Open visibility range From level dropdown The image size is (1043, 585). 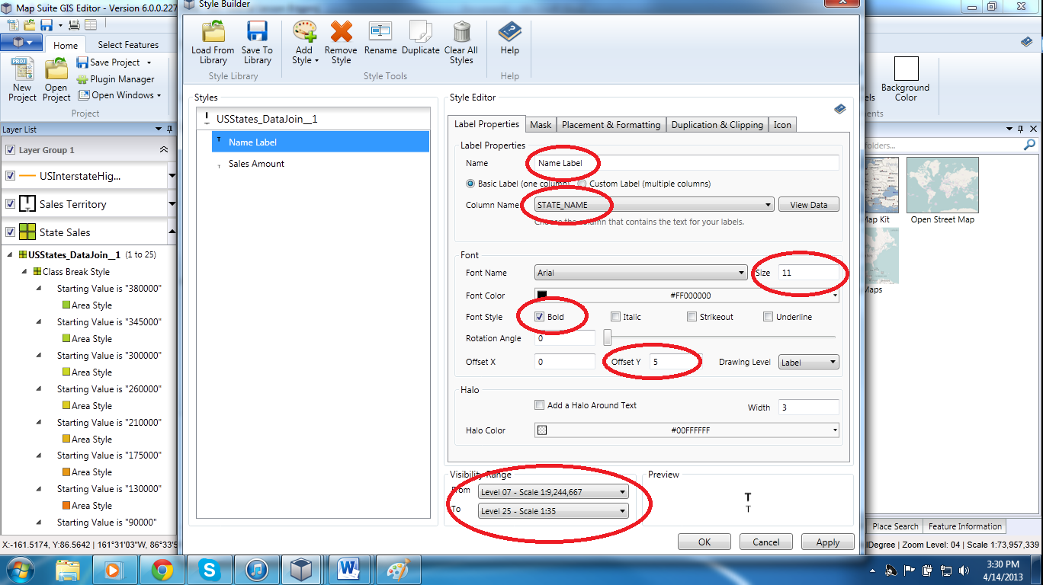pyautogui.click(x=623, y=492)
